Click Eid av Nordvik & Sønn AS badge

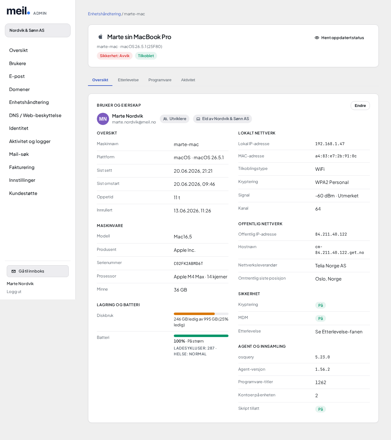tap(222, 119)
